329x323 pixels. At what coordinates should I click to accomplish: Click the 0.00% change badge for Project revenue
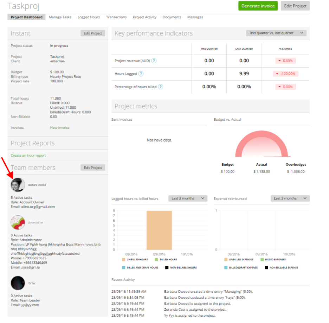pyautogui.click(x=285, y=61)
